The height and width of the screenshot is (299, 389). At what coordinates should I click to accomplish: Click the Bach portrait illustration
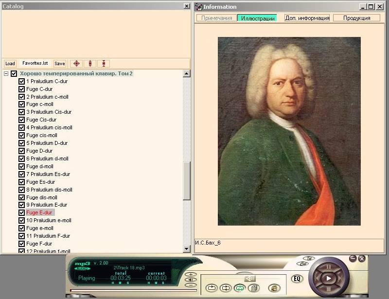(x=289, y=131)
